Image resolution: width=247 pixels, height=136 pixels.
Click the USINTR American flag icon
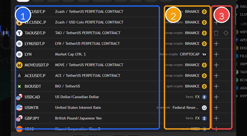tap(19, 108)
